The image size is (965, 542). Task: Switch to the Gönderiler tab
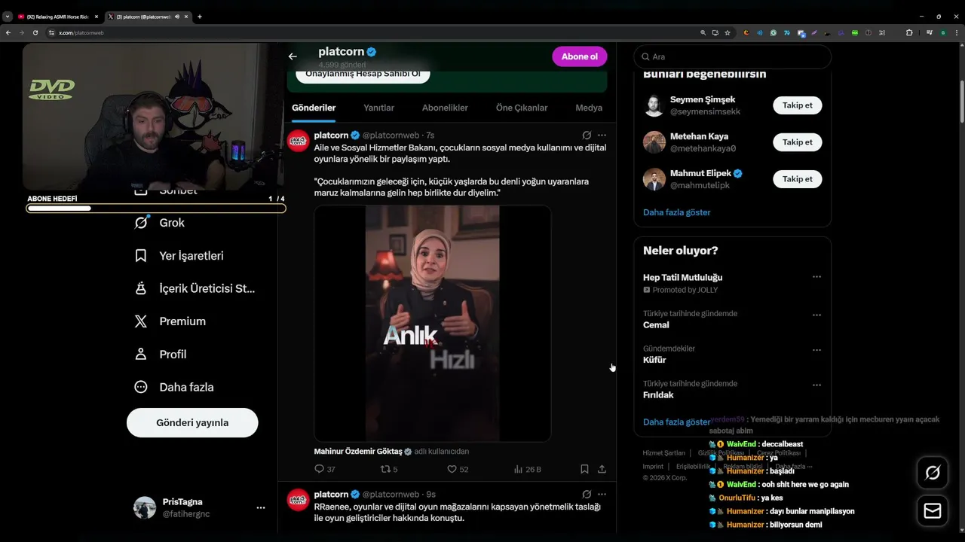314,108
